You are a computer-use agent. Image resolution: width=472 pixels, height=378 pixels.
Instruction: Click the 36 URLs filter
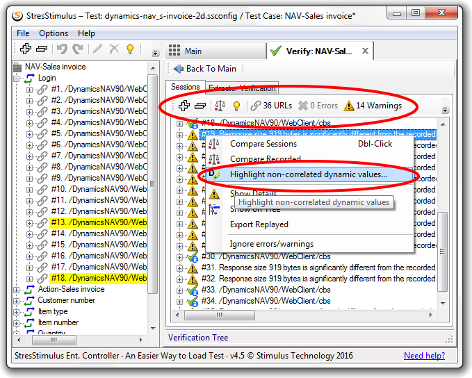tap(271, 106)
